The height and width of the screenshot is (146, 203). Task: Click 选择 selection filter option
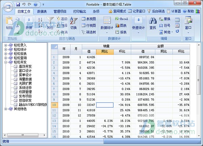62,25
